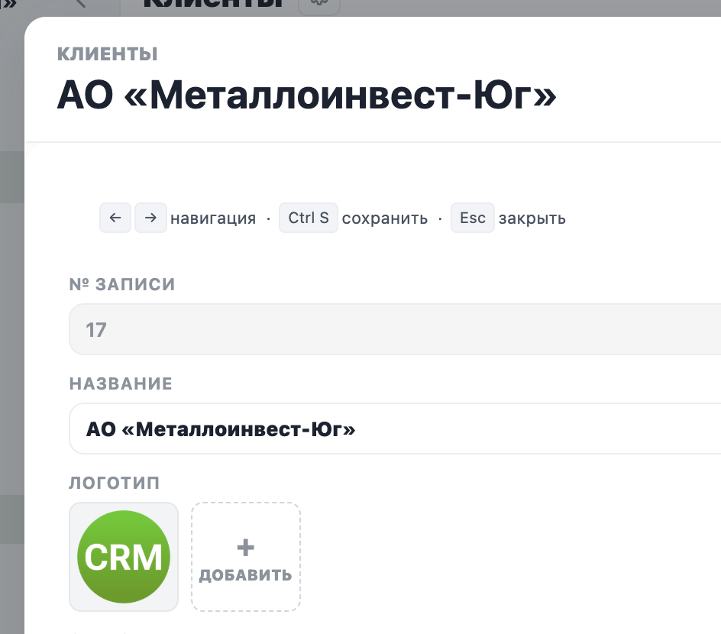Click the закрыть hint text
The image size is (721, 634).
point(532,218)
